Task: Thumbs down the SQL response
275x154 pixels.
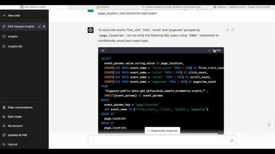Action: pyautogui.click(x=233, y=30)
